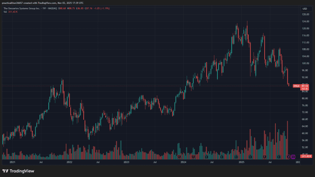
Task: Click the 1W interval in the chart legend
Action: pos(45,8)
